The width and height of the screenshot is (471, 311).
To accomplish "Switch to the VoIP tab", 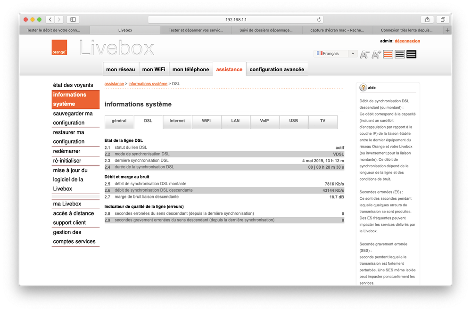I will pyautogui.click(x=264, y=121).
